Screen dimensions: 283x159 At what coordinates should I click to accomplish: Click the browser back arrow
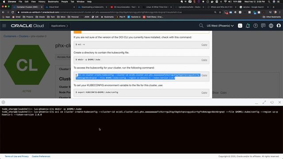[x=3, y=12]
